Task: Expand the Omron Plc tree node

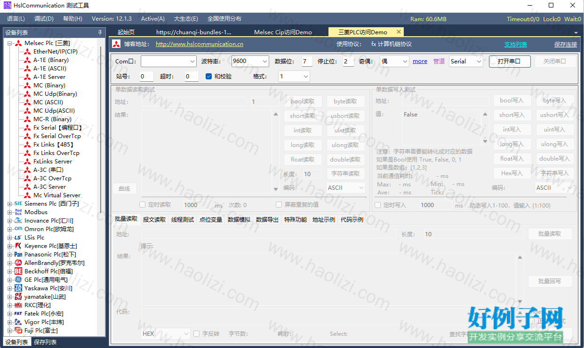Action: click(x=10, y=229)
